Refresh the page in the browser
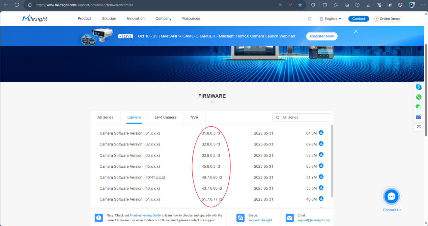Screen dimensions: 428x226 (17, 5)
